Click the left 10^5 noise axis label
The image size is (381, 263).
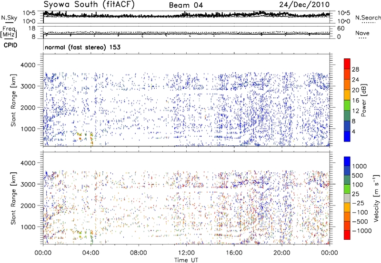tap(29, 13)
